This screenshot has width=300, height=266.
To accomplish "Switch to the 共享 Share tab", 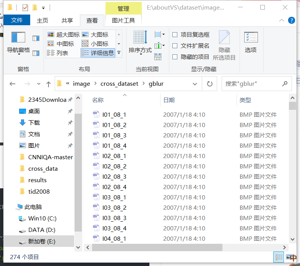I will 67,20.
